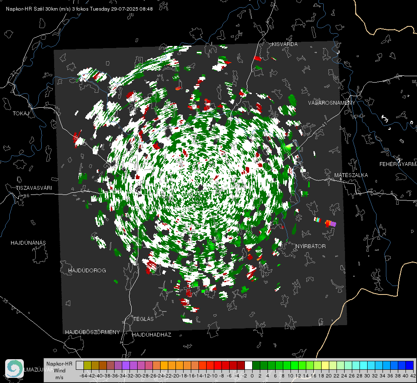Click the road number 36 near Tiszavasvári

coord(26,196)
